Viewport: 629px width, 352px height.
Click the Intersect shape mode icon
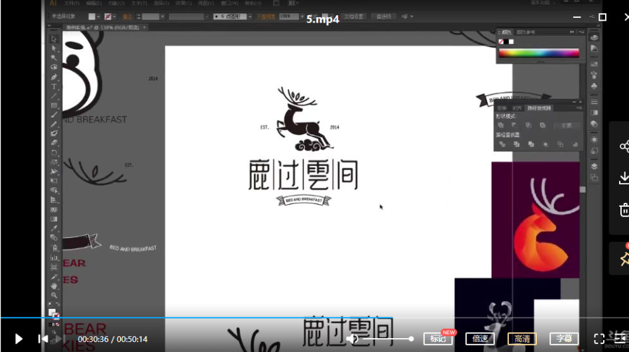[528, 126]
